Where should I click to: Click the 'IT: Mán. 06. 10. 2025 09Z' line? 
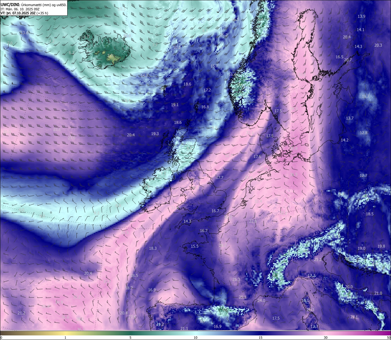pyautogui.click(x=20, y=9)
